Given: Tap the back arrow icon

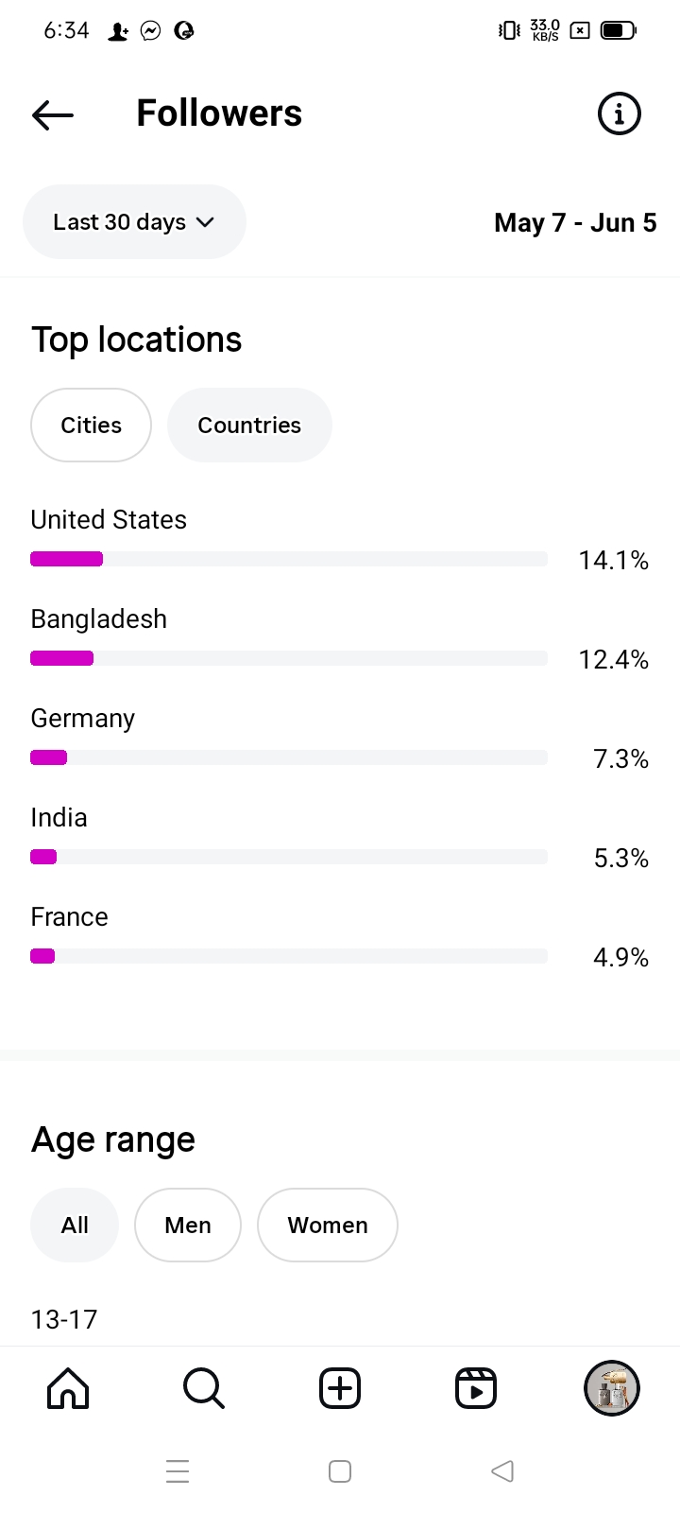Looking at the screenshot, I should (53, 114).
